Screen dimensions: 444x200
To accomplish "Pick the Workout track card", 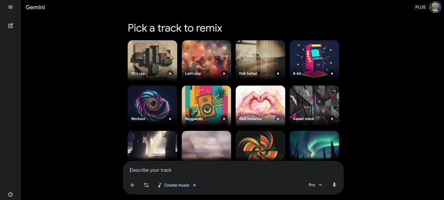I will click(x=152, y=106).
